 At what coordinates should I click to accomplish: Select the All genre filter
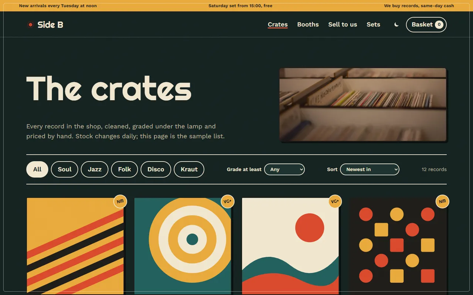click(x=37, y=169)
